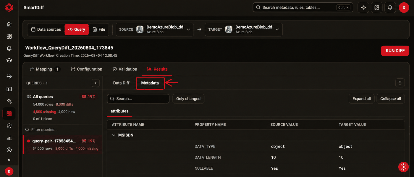Click the floating red assistant button
The height and width of the screenshot is (177, 414).
[404, 167]
